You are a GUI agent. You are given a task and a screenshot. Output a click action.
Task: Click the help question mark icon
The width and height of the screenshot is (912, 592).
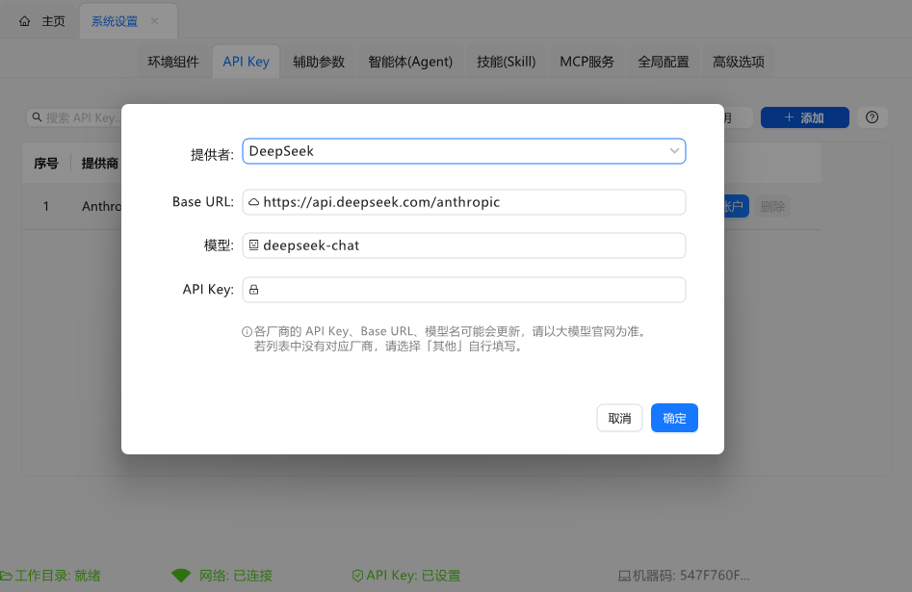pos(872,117)
